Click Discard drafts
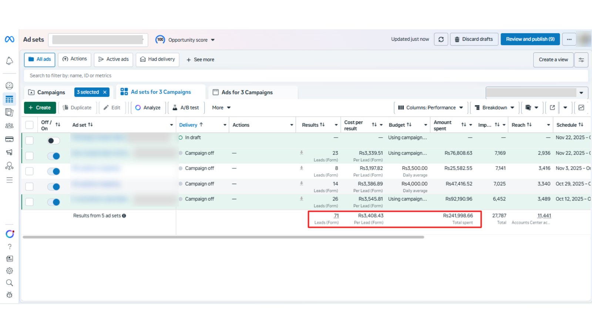The height and width of the screenshot is (333, 592). pyautogui.click(x=474, y=39)
